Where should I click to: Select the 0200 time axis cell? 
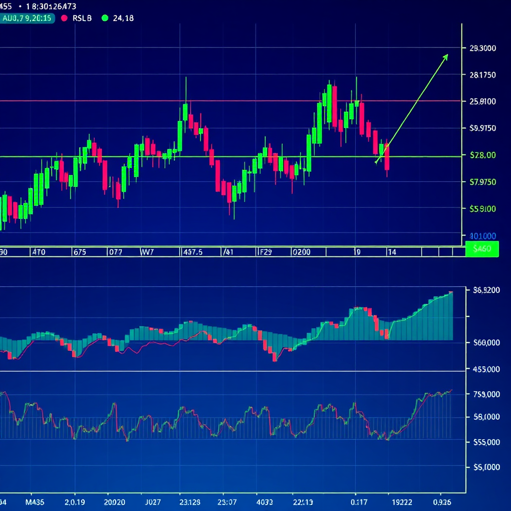click(301, 252)
